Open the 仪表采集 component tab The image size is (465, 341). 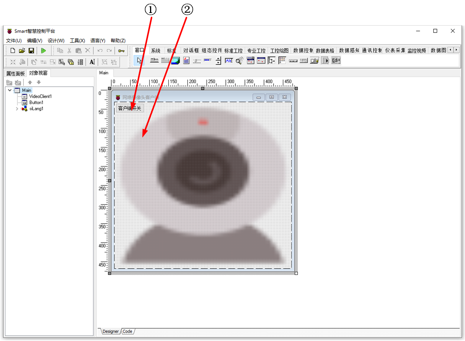(395, 50)
